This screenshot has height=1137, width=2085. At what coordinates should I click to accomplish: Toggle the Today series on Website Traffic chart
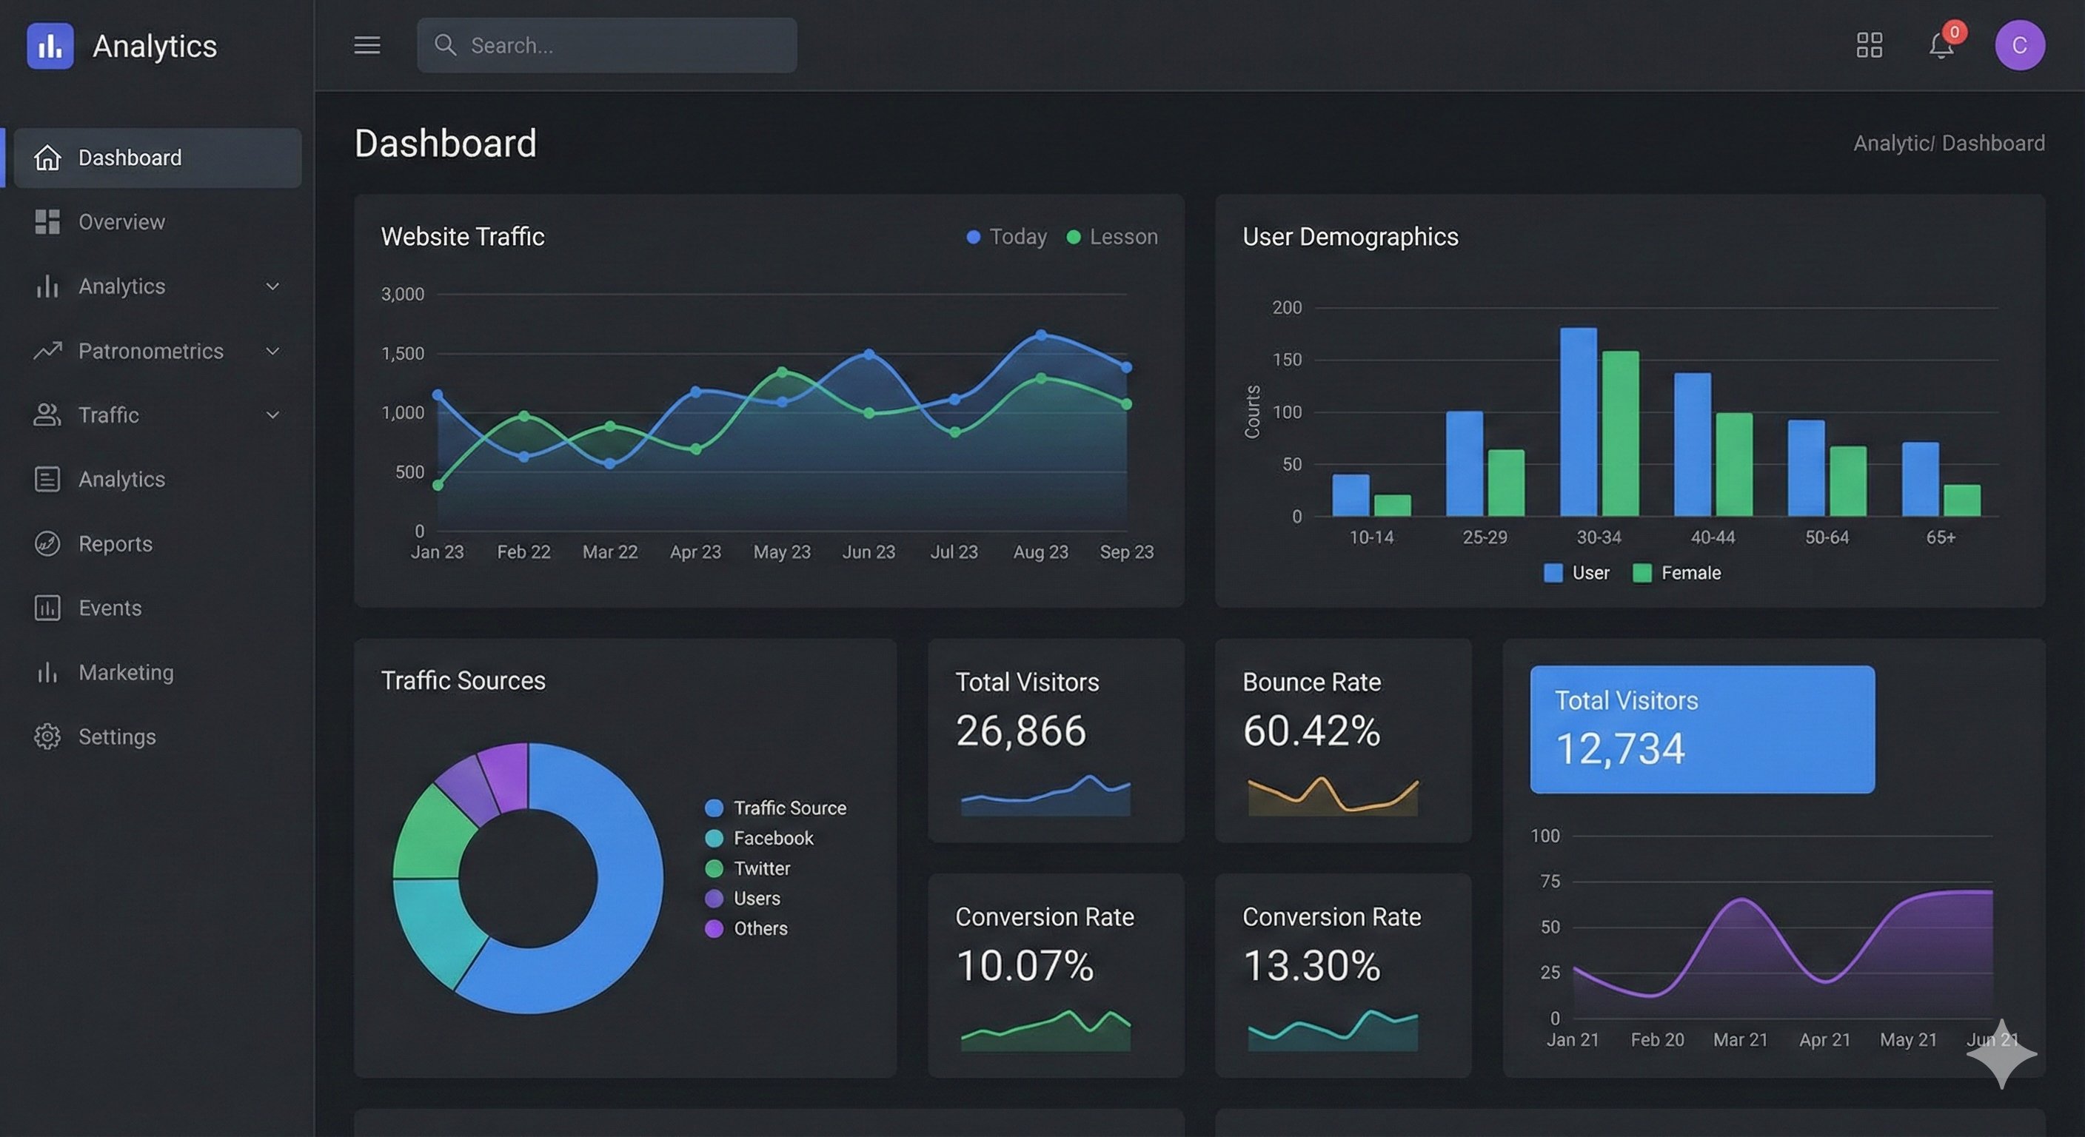tap(1006, 236)
